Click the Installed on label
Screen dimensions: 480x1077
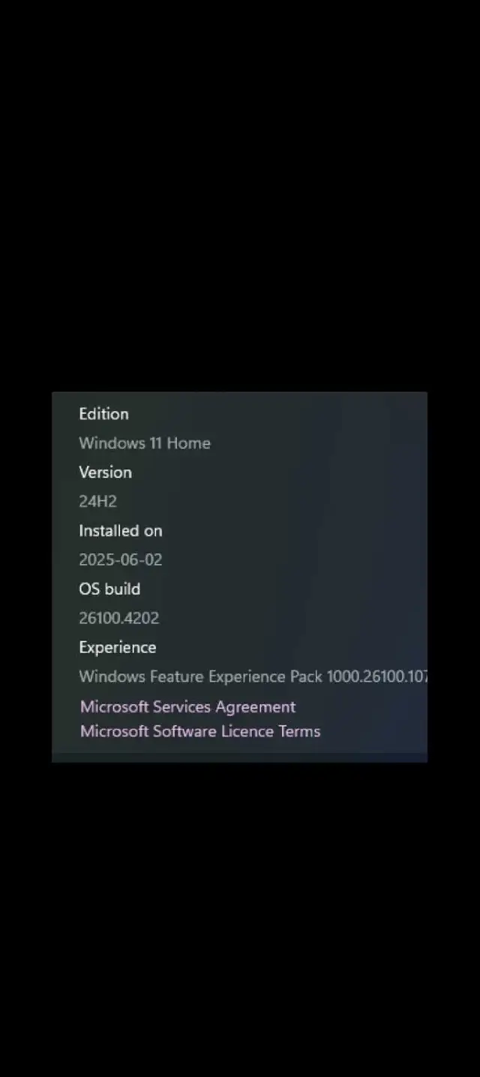(121, 530)
